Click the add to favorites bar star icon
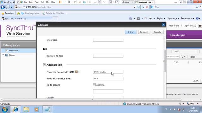Viewport: 202px width, 113px height. (x=18, y=13)
